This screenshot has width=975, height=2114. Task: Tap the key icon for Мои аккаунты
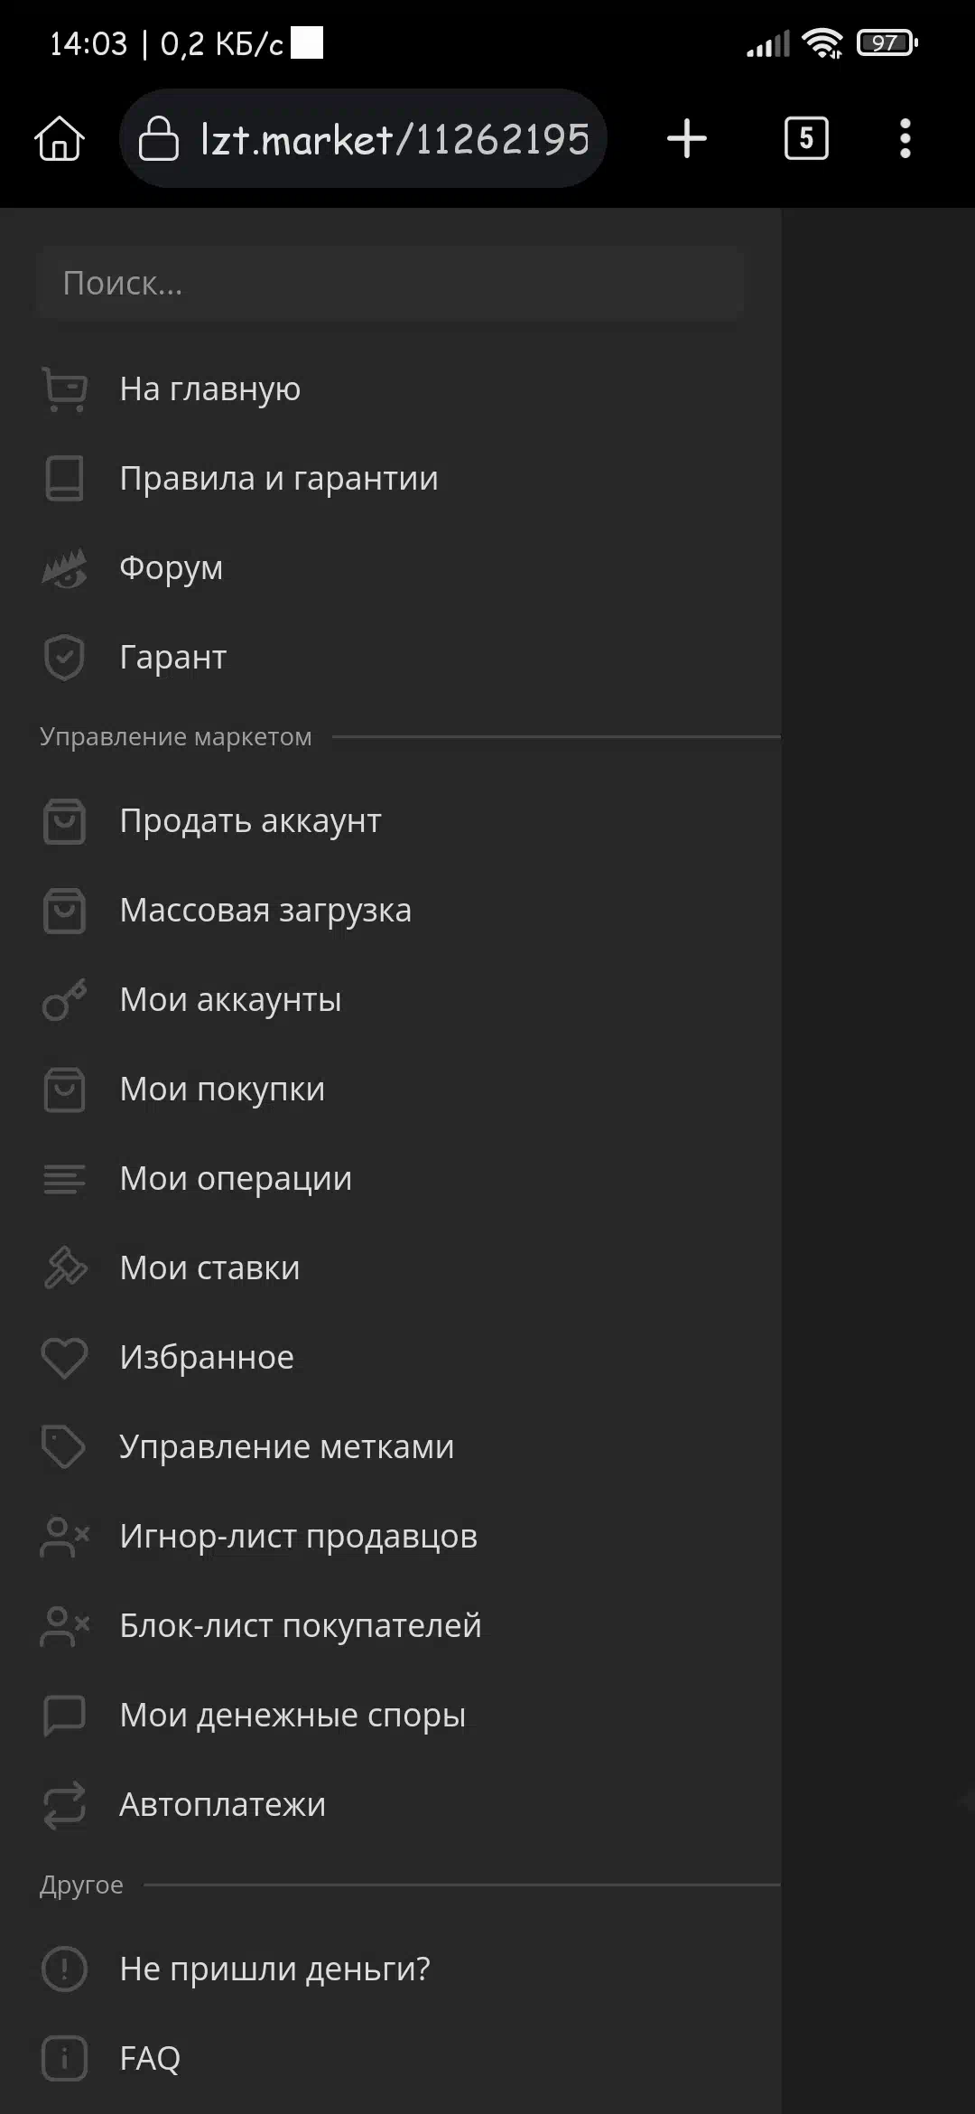(x=64, y=1000)
